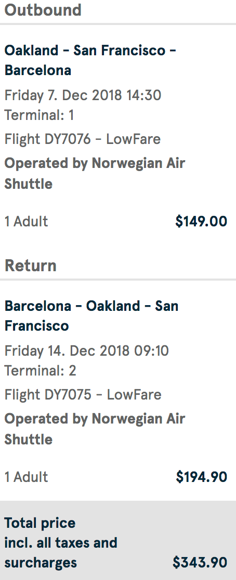Screen dimensions: 236x580
Task: Click the Total price label
Action: pos(40,523)
